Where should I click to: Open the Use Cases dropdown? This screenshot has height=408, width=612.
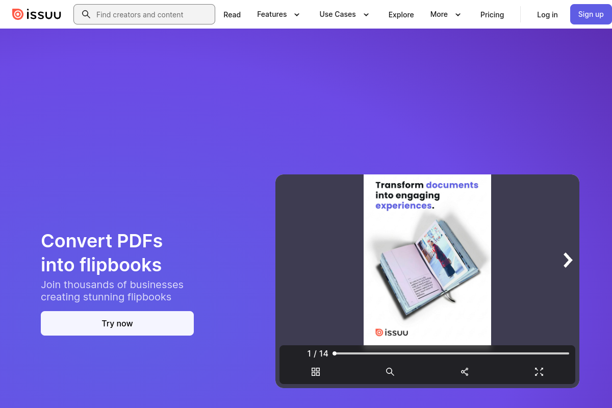(x=344, y=14)
